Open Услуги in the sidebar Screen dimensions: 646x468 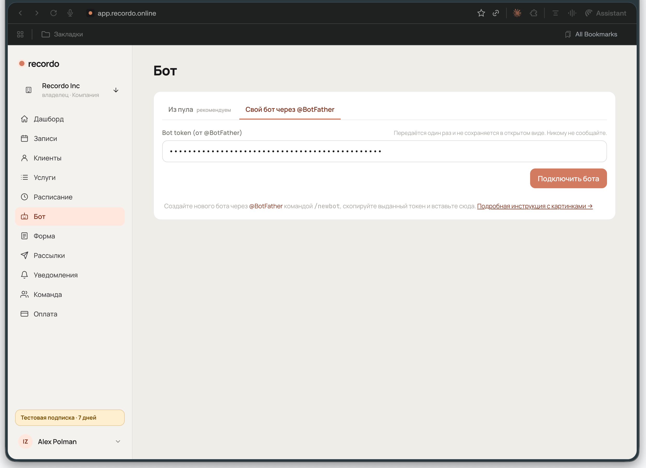click(70, 177)
